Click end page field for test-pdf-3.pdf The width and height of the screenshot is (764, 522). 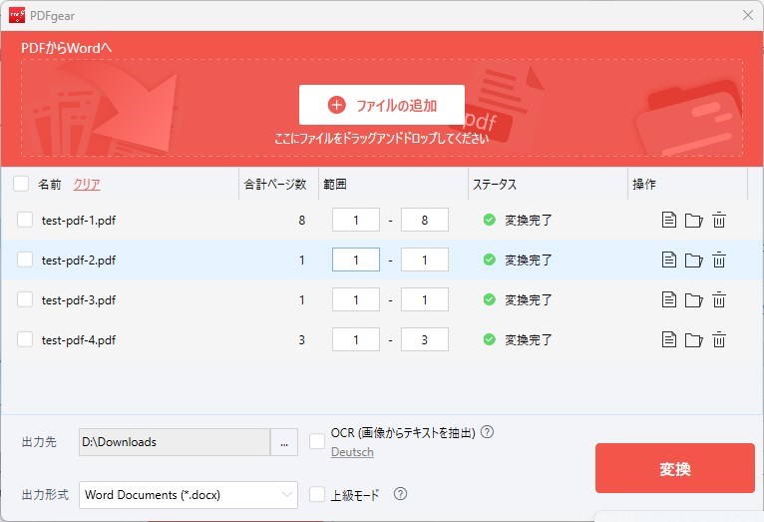pos(425,299)
